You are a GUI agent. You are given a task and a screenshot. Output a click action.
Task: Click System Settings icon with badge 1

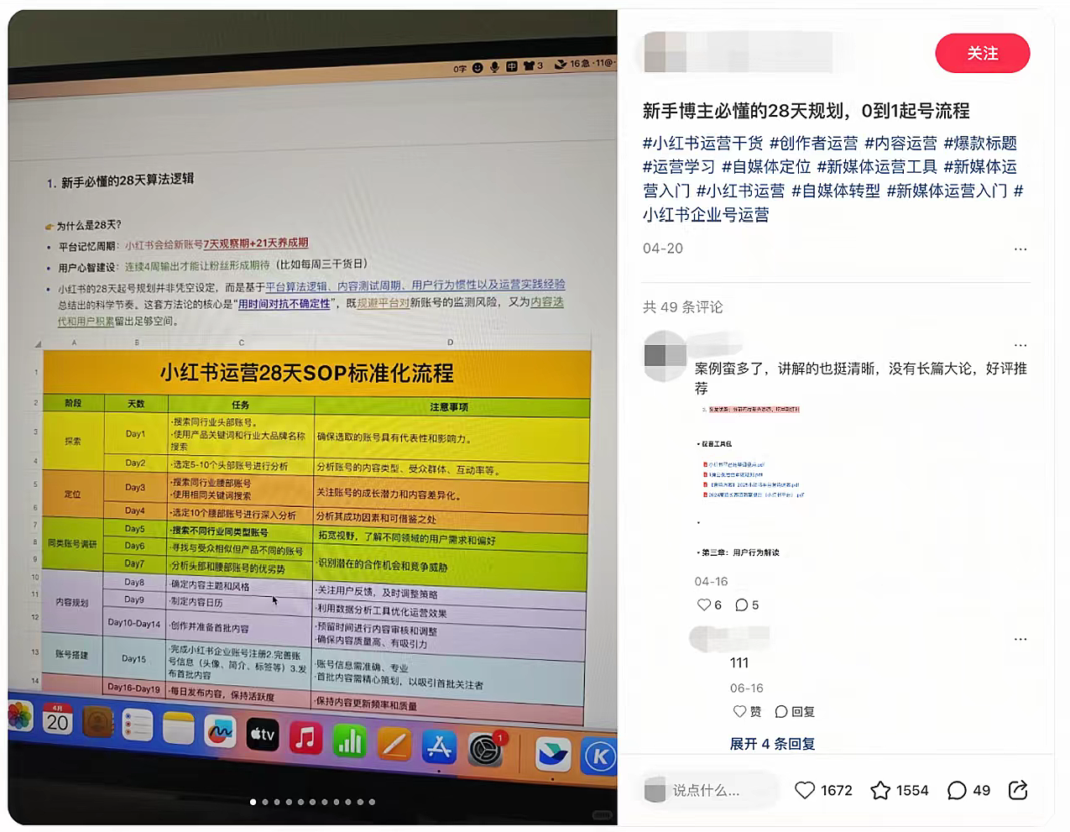tap(485, 750)
